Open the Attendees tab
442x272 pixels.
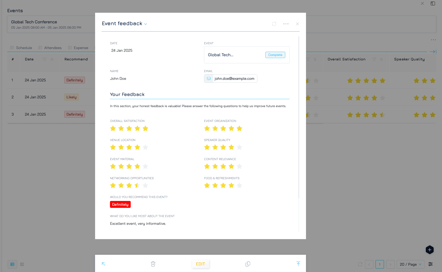[x=50, y=48]
